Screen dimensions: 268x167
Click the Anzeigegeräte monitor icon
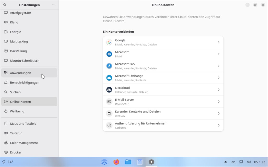pyautogui.click(x=6, y=13)
